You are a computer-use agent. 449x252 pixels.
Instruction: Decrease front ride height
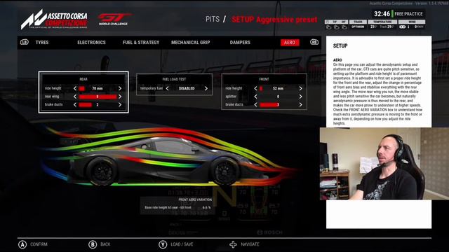point(255,89)
